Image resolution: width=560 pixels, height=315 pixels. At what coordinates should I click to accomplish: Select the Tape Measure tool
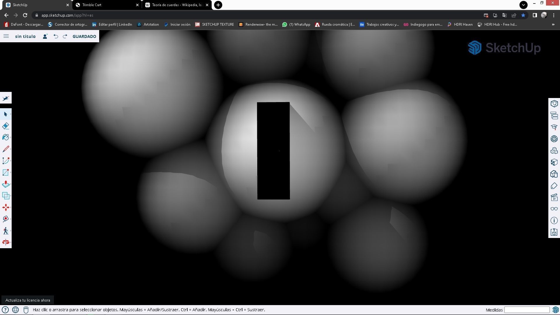point(6,219)
